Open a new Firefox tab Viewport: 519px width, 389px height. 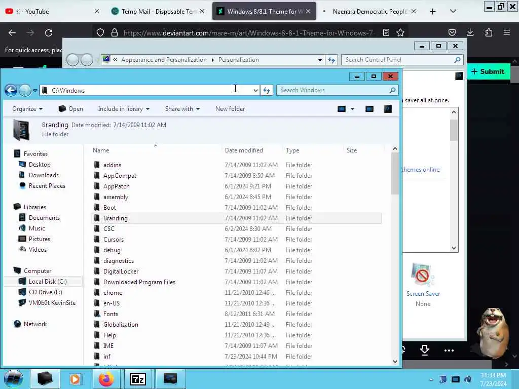point(432,11)
